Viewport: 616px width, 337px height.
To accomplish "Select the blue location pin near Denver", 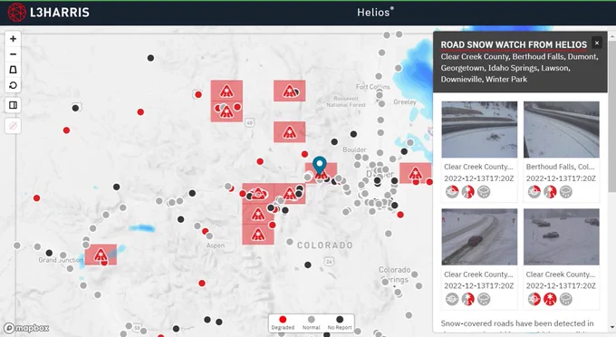I will click(x=320, y=166).
